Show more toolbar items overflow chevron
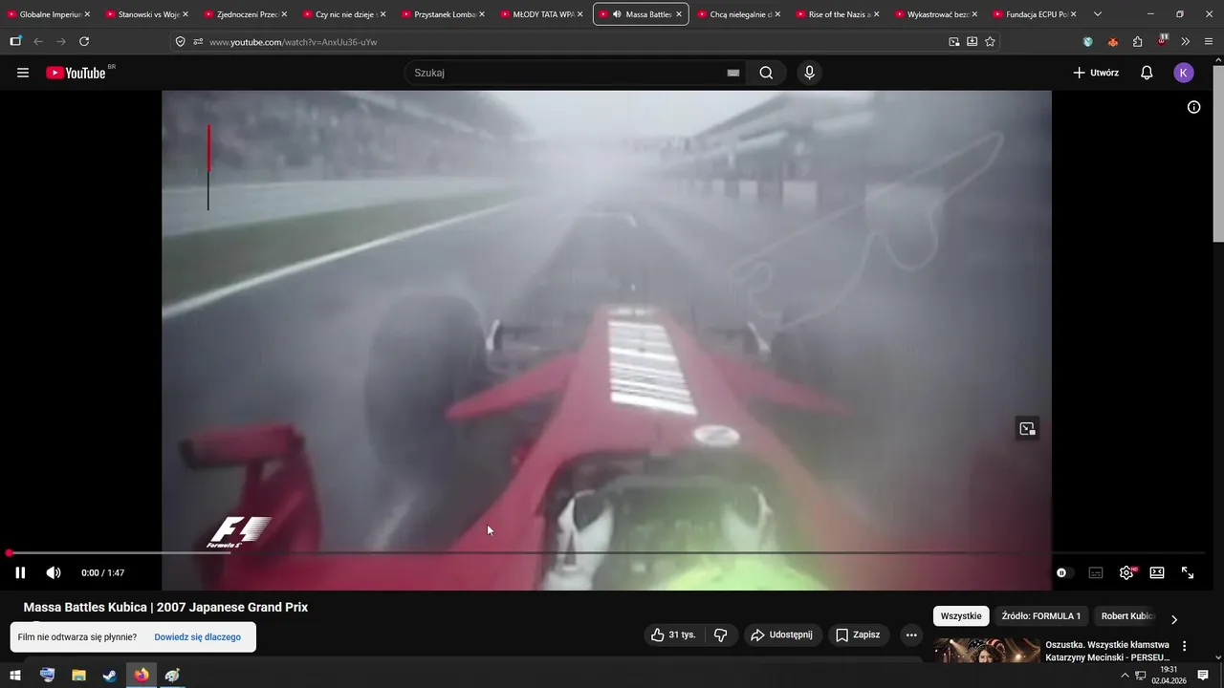 [1186, 41]
